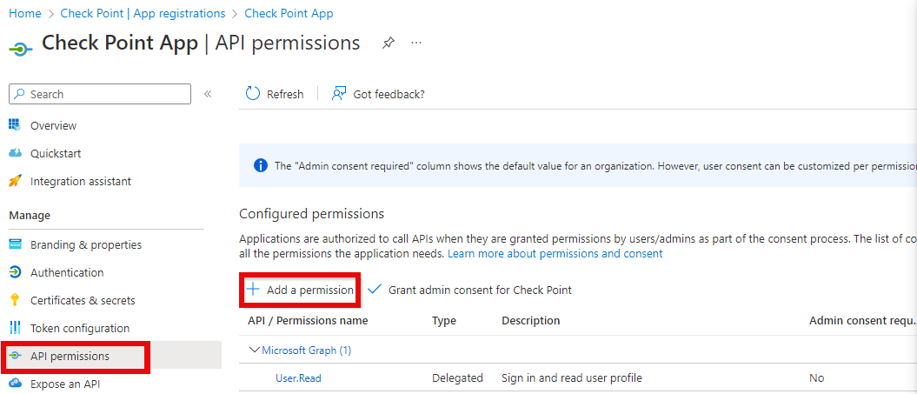
Task: Click the Branding & properties icon
Action: (15, 245)
